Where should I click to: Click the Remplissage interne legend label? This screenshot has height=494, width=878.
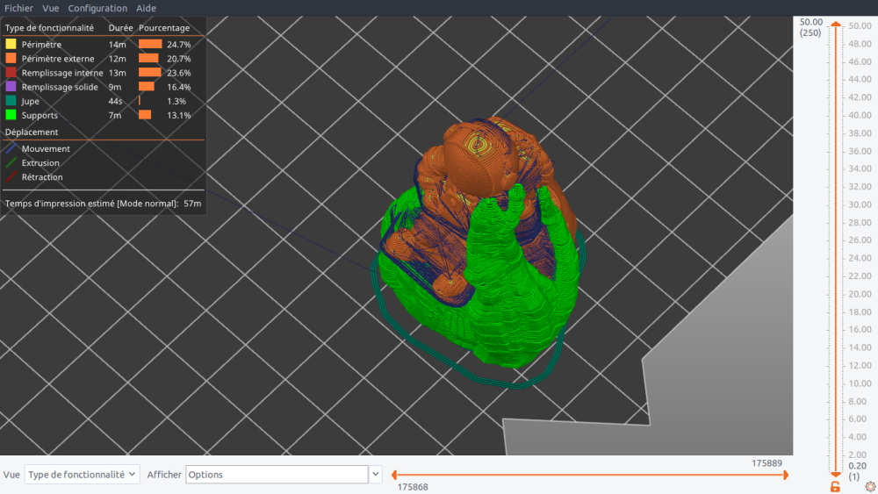click(x=62, y=73)
